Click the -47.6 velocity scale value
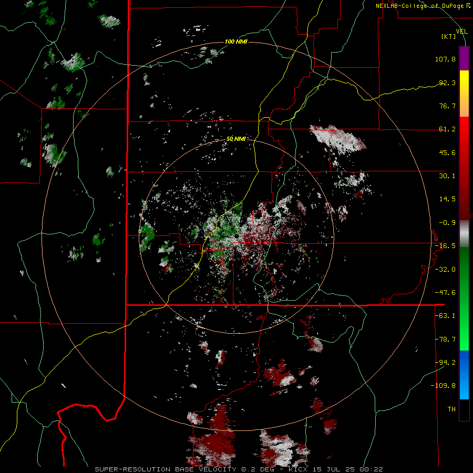The image size is (473, 473). (x=445, y=293)
